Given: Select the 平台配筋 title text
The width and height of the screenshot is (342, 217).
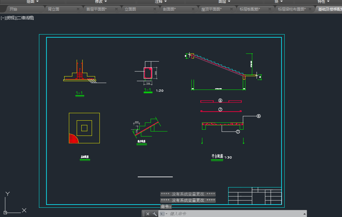Looking at the screenshot, I should point(217,156).
